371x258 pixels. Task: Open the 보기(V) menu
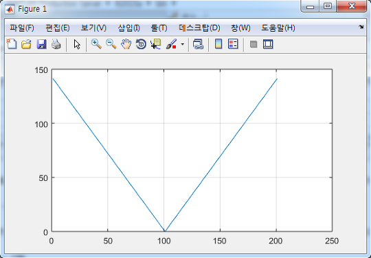pos(93,28)
